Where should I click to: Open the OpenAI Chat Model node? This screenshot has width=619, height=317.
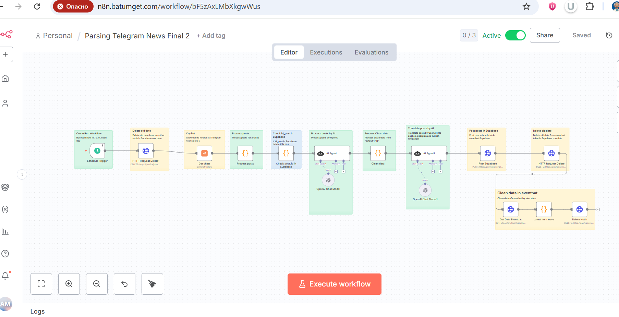click(328, 180)
